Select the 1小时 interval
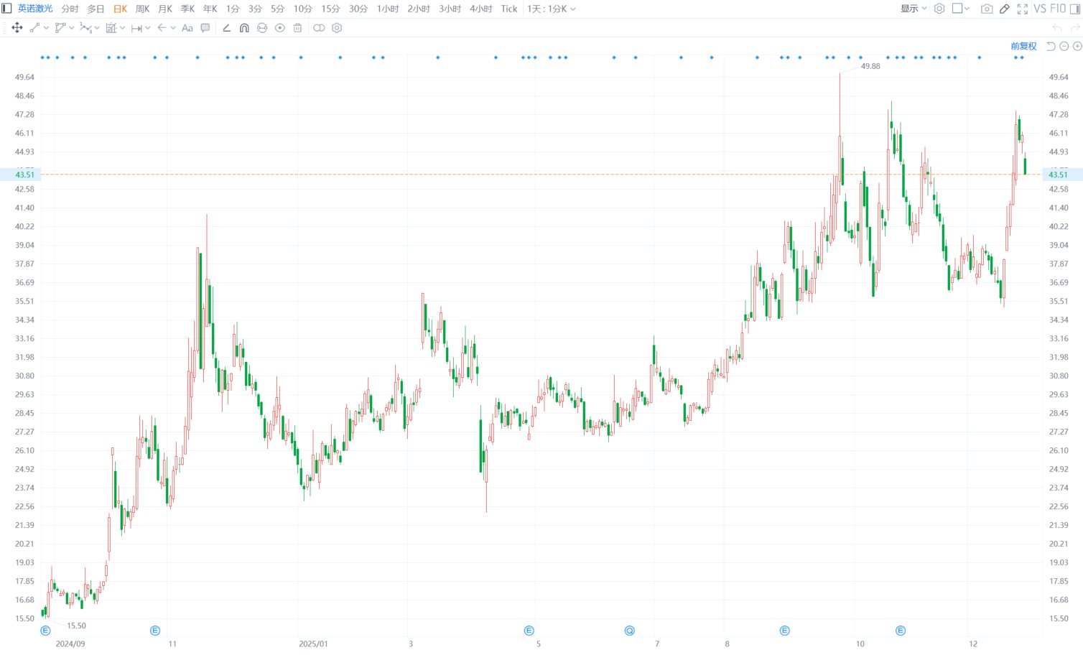This screenshot has width=1083, height=655. [x=388, y=9]
